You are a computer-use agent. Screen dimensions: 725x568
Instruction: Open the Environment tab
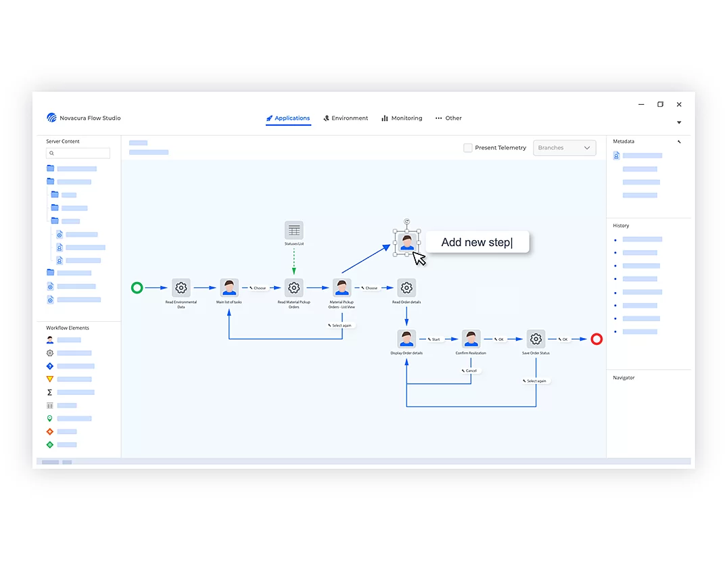coord(346,118)
